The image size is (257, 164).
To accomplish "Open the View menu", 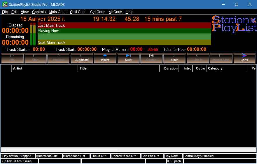I will pyautogui.click(x=25, y=12).
